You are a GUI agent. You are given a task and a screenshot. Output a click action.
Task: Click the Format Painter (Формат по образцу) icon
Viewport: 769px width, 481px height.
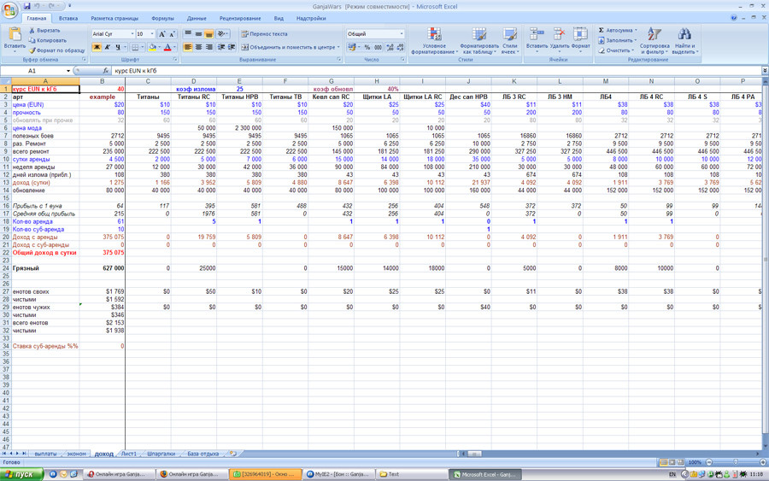click(x=32, y=50)
